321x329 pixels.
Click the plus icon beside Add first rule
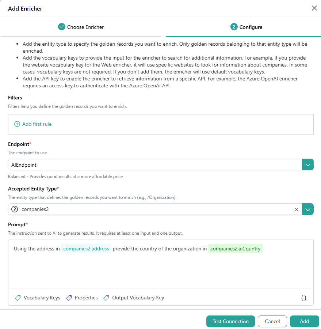17,124
